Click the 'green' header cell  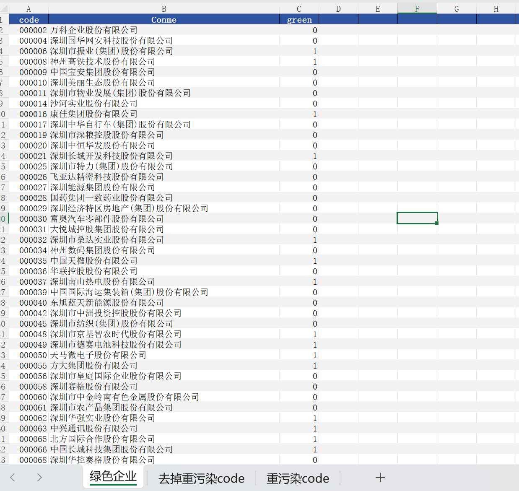299,19
